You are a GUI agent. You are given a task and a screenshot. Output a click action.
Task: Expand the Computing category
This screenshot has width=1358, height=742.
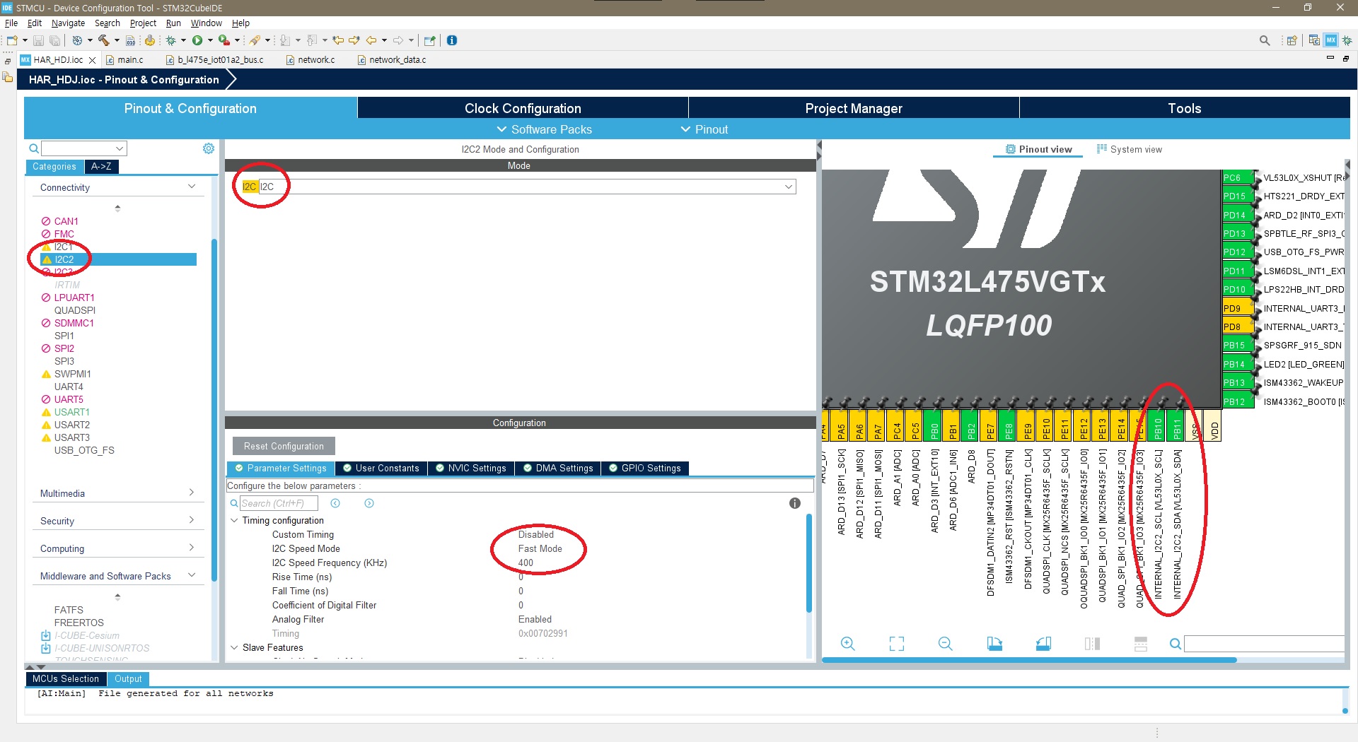point(192,548)
